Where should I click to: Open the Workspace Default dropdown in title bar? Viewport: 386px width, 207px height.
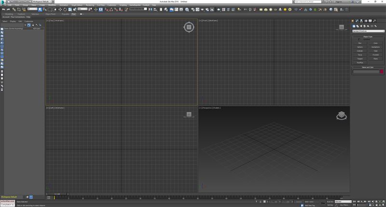pyautogui.click(x=42, y=1)
